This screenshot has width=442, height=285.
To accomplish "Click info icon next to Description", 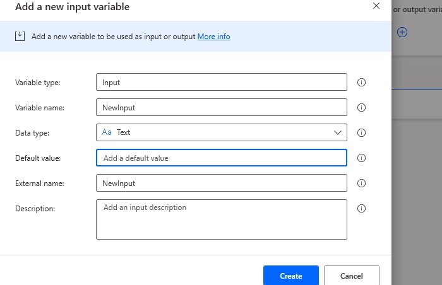I will point(361,209).
